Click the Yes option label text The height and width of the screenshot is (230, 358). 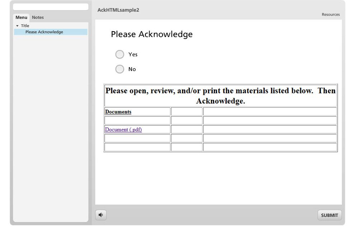tap(133, 55)
